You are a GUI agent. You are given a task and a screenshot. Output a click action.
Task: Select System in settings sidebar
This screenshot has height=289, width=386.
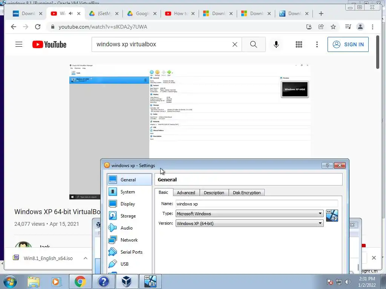[130, 192]
